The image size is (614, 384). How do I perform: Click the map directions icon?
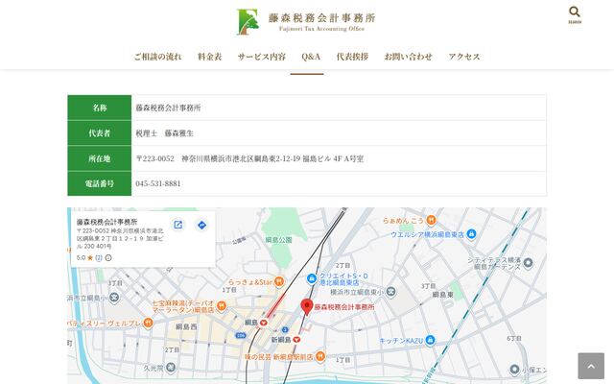(201, 225)
